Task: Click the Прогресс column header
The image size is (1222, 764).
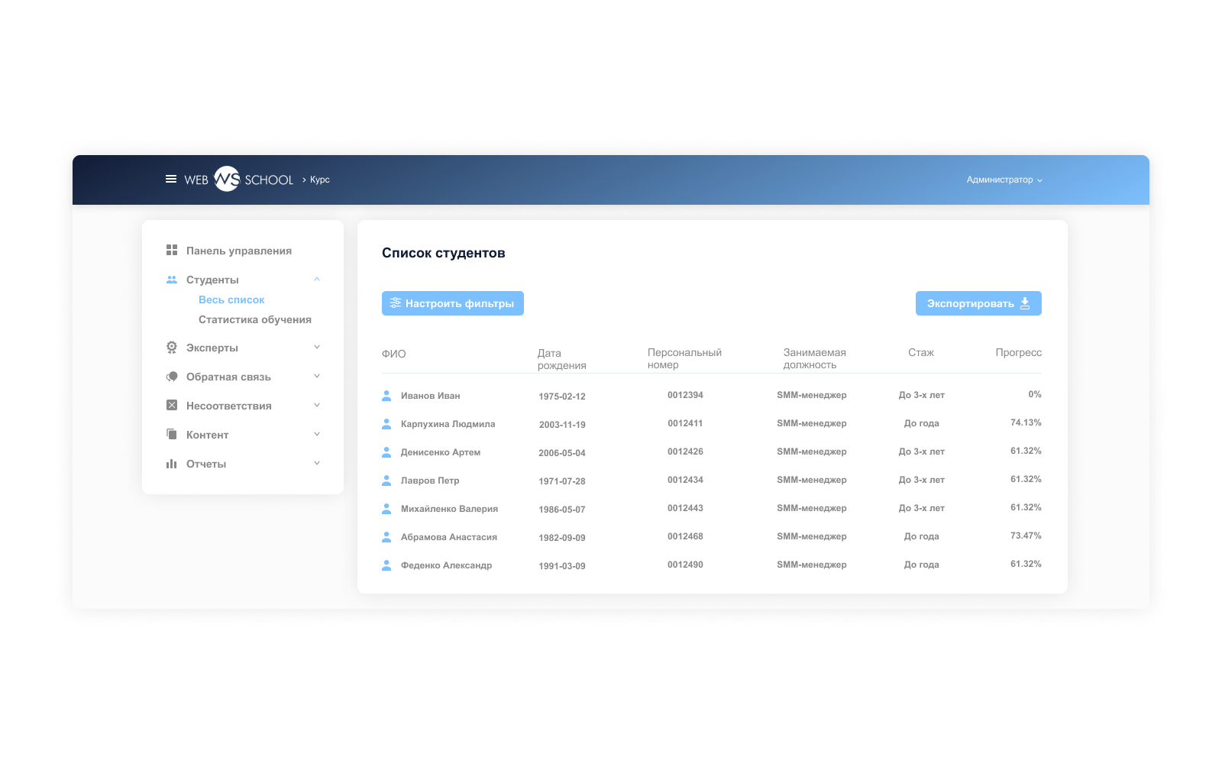Action: [1018, 352]
